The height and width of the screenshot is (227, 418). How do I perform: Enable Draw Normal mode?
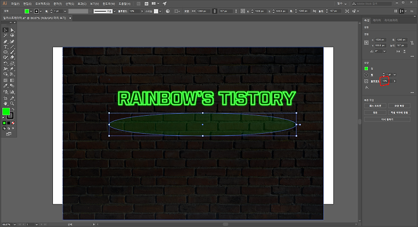click(x=4, y=129)
